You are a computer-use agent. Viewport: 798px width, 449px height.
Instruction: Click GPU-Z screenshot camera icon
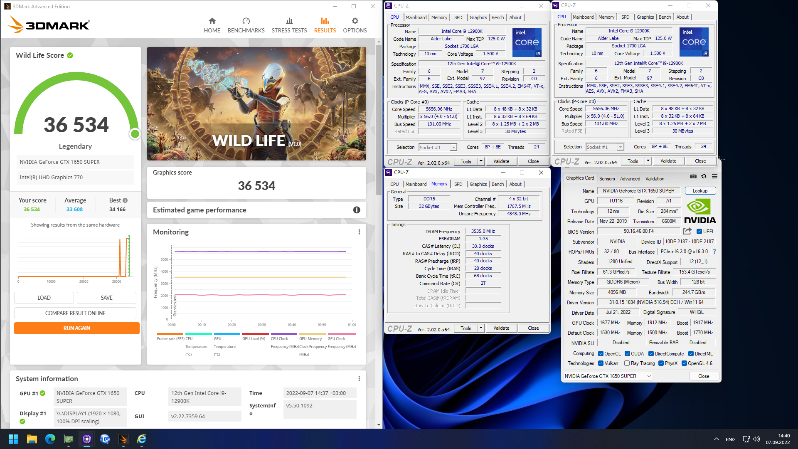point(693,176)
